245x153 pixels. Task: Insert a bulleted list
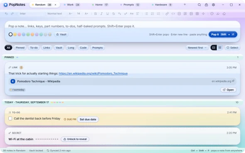pyautogui.click(x=147, y=14)
